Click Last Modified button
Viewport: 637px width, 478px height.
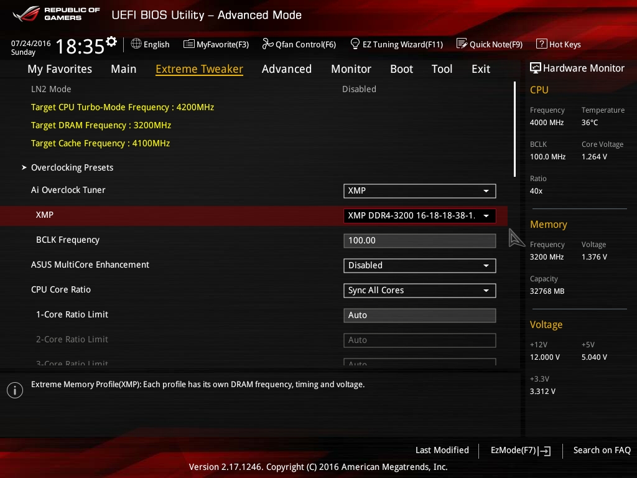click(442, 450)
